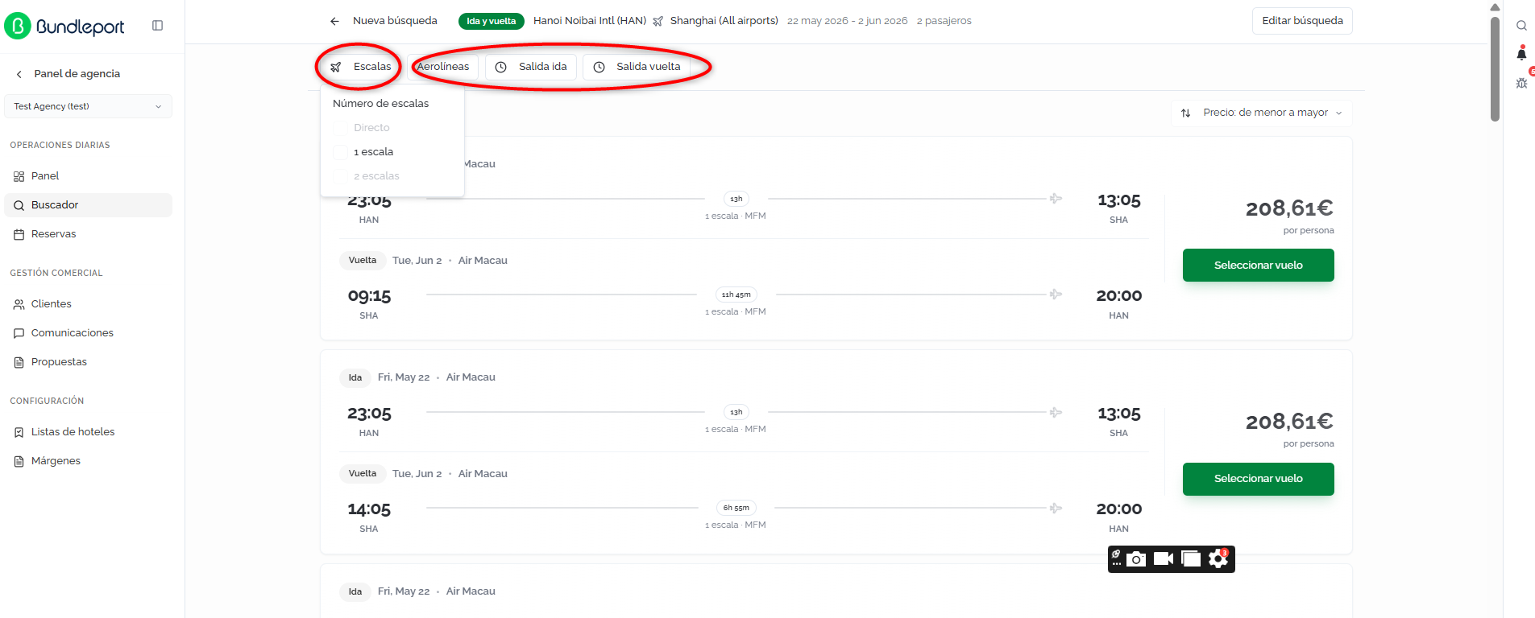Image resolution: width=1535 pixels, height=618 pixels.
Task: Click the 6h 55m duration label
Action: [736, 508]
